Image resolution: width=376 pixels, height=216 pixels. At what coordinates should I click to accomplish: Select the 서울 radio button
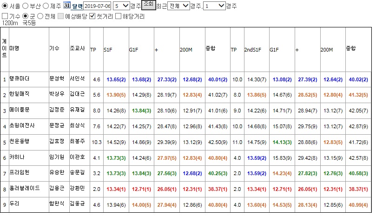tap(5, 6)
